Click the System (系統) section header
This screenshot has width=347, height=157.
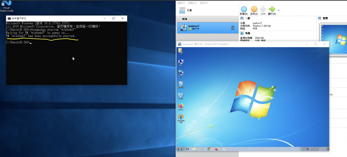[245, 33]
